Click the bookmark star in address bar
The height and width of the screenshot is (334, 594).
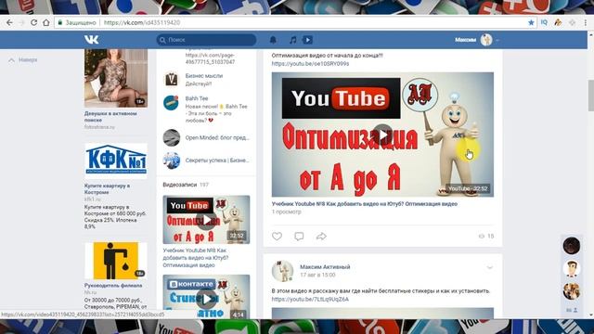click(531, 22)
